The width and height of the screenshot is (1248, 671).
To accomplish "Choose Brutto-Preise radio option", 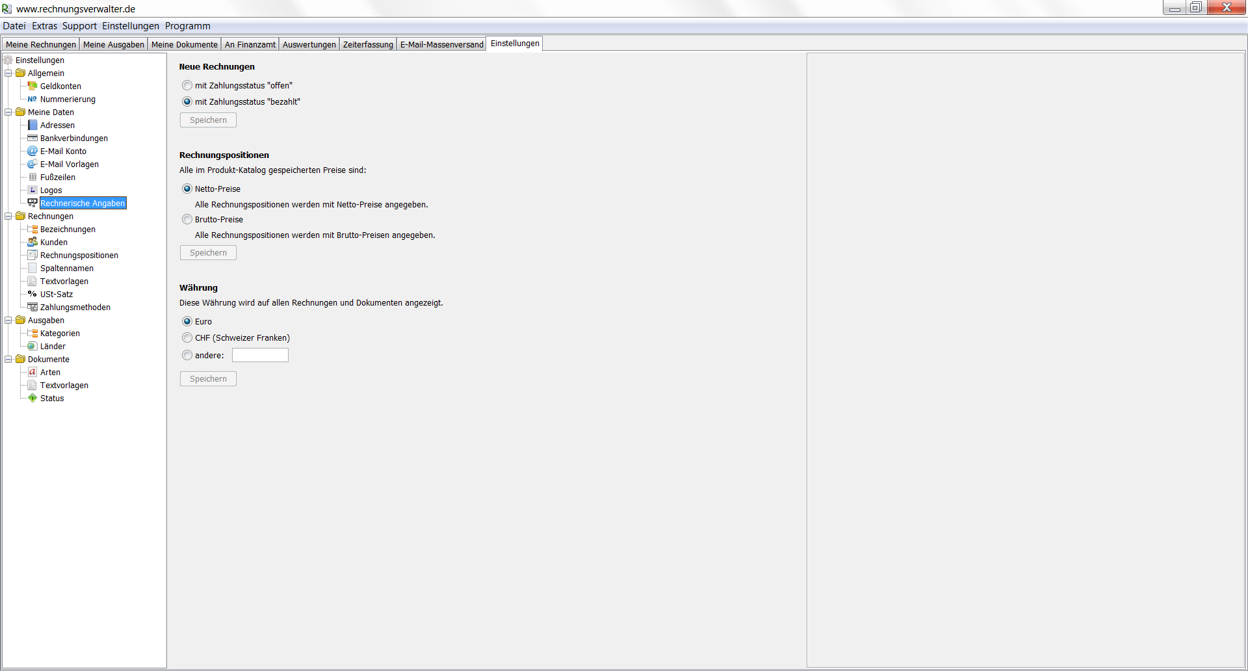I will (x=187, y=219).
